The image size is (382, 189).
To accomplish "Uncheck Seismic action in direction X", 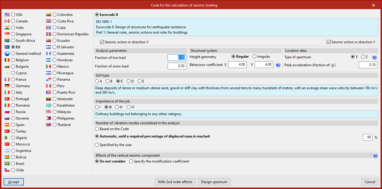I will (x=102, y=42).
